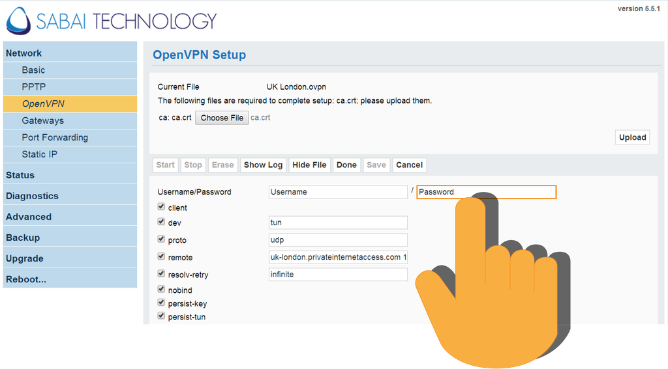Click the Username/Password label

pyautogui.click(x=194, y=192)
